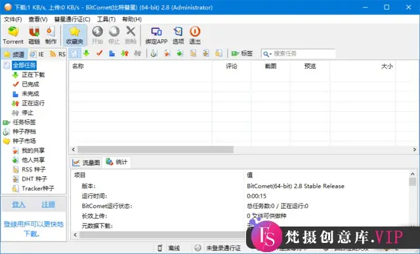Filter downloading tasks via green arrow toolbar icon
Image resolution: width=420 pixels, height=254 pixels.
pyautogui.click(x=86, y=54)
